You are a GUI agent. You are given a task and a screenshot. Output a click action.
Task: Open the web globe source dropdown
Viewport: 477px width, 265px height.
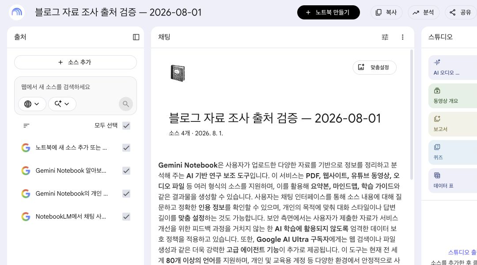click(32, 104)
